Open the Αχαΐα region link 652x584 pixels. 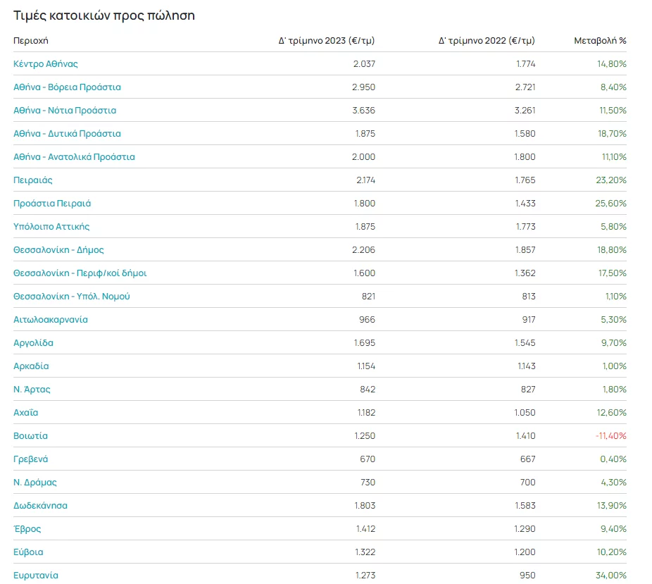(x=25, y=413)
